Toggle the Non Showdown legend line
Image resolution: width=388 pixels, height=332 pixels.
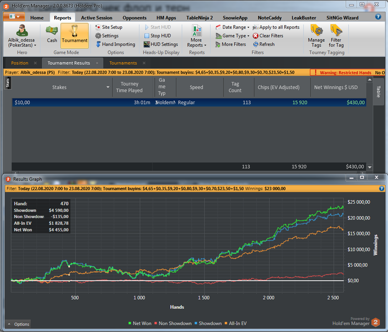point(173,323)
